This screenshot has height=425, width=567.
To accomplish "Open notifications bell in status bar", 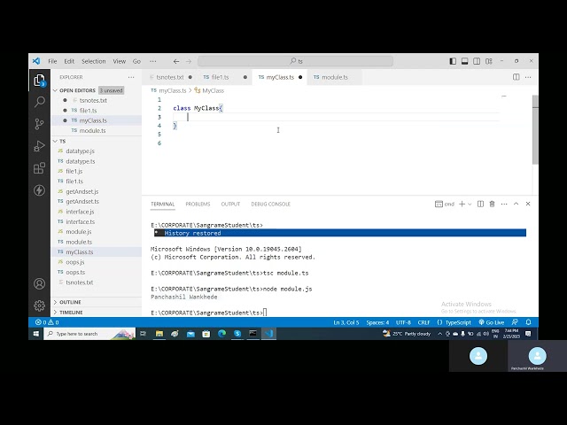I will 528,322.
